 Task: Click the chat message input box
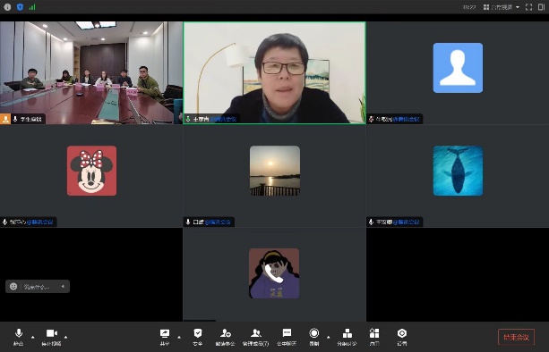pos(38,287)
